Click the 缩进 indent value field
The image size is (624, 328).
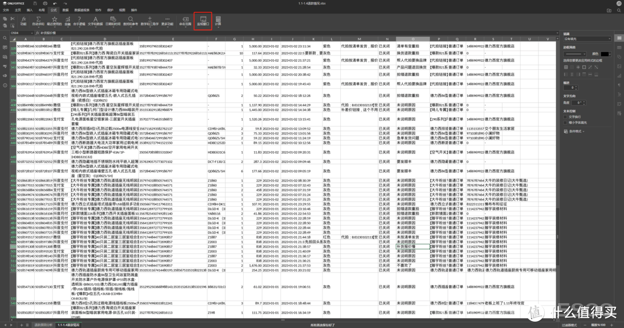tap(571, 87)
